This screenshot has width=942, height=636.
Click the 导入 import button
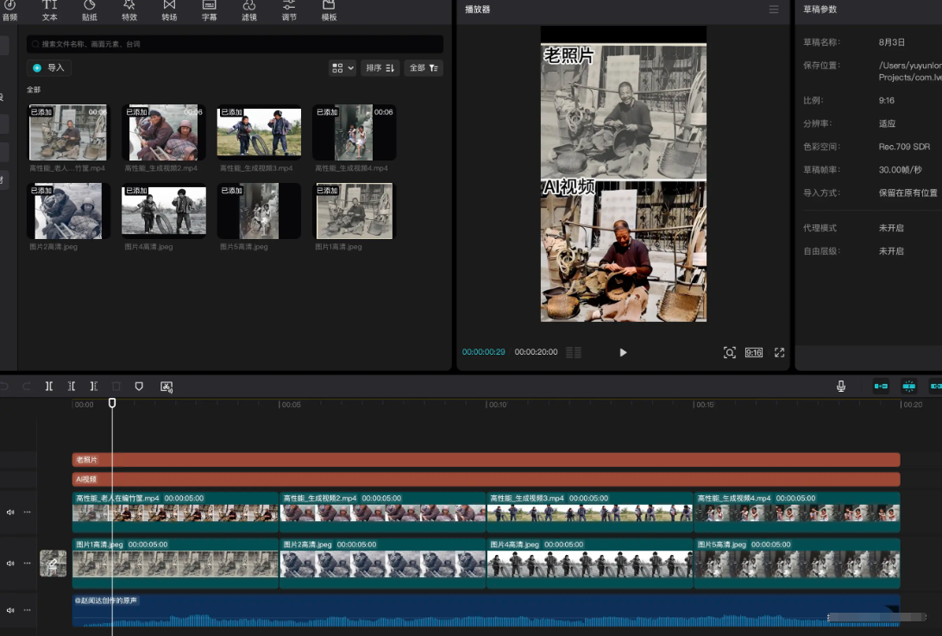(48, 67)
